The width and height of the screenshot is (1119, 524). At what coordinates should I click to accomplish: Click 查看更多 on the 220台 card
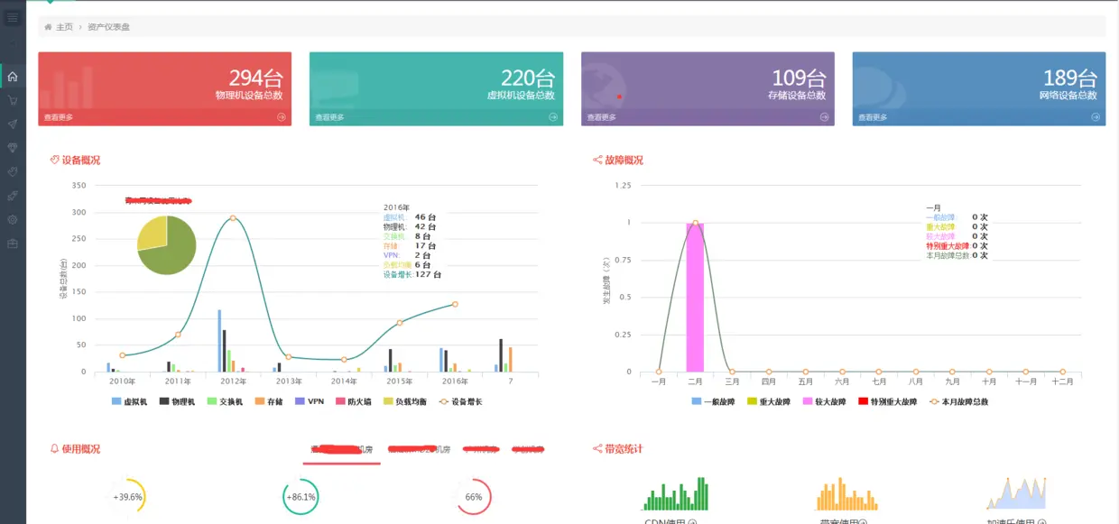329,117
